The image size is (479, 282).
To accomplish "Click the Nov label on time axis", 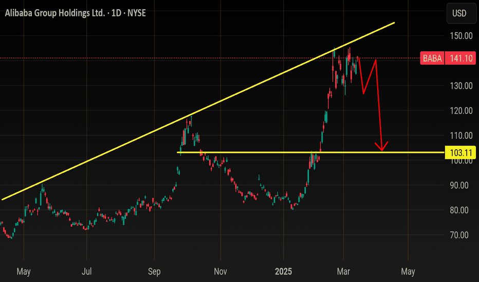I will pyautogui.click(x=220, y=271).
